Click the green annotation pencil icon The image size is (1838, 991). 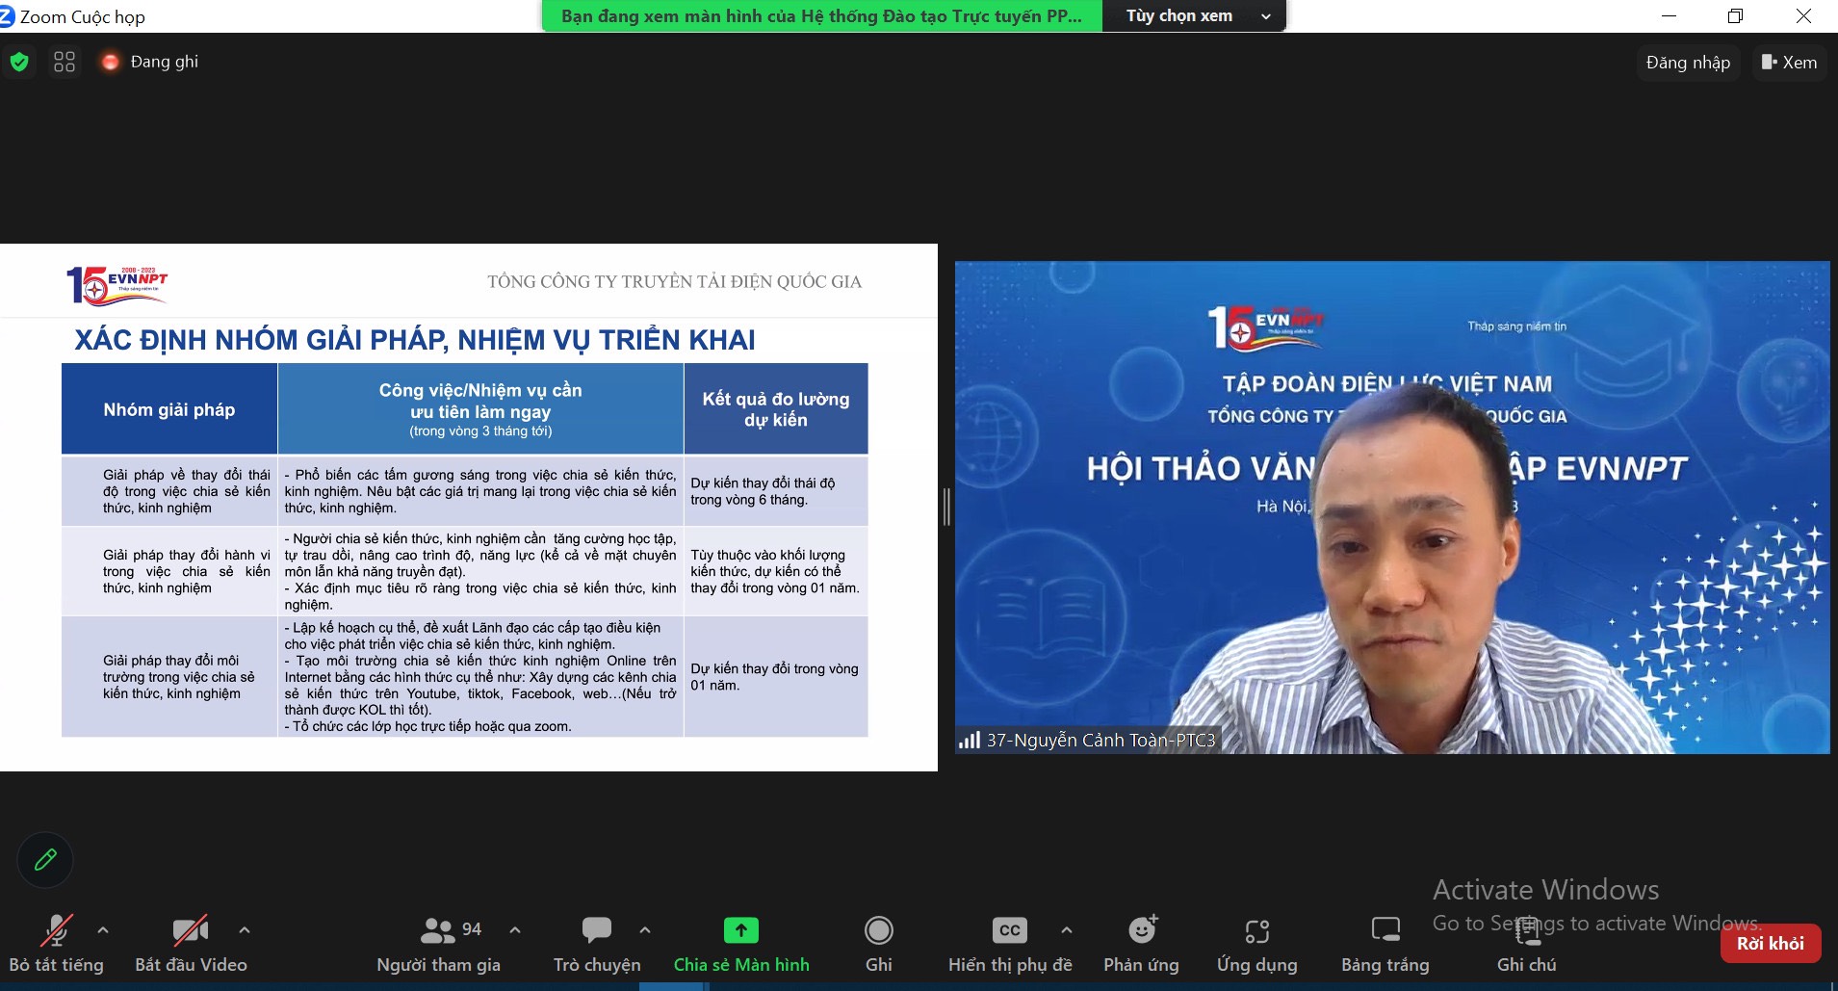coord(45,859)
